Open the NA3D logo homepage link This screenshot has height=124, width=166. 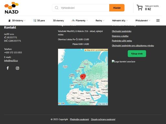pyautogui.click(x=11, y=8)
